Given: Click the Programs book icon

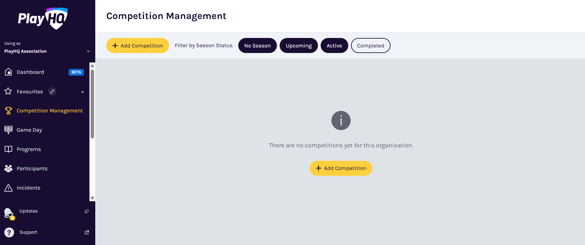Looking at the screenshot, I should click(8, 149).
